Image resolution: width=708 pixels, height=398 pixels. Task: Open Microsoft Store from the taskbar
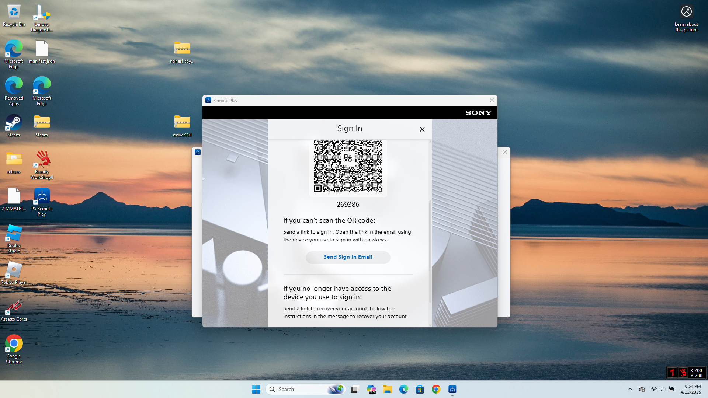420,389
